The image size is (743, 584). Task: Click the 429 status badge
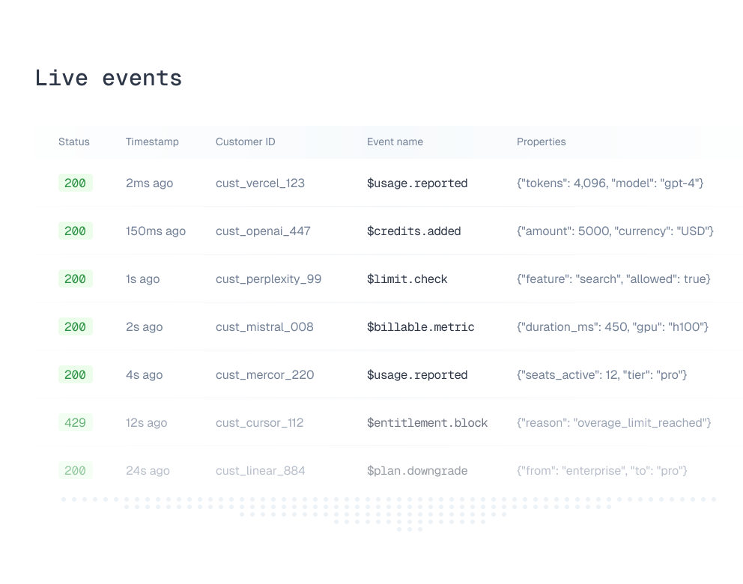coord(75,423)
